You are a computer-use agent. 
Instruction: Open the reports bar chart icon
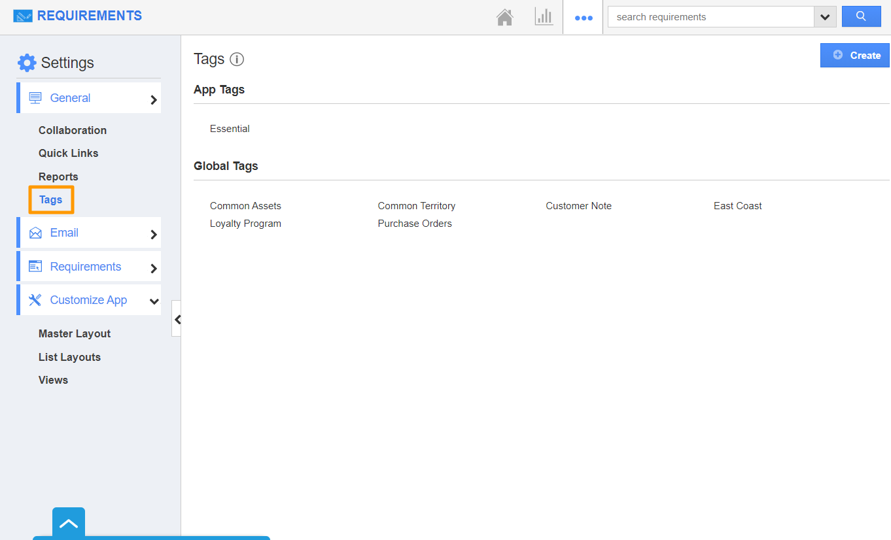coord(544,17)
